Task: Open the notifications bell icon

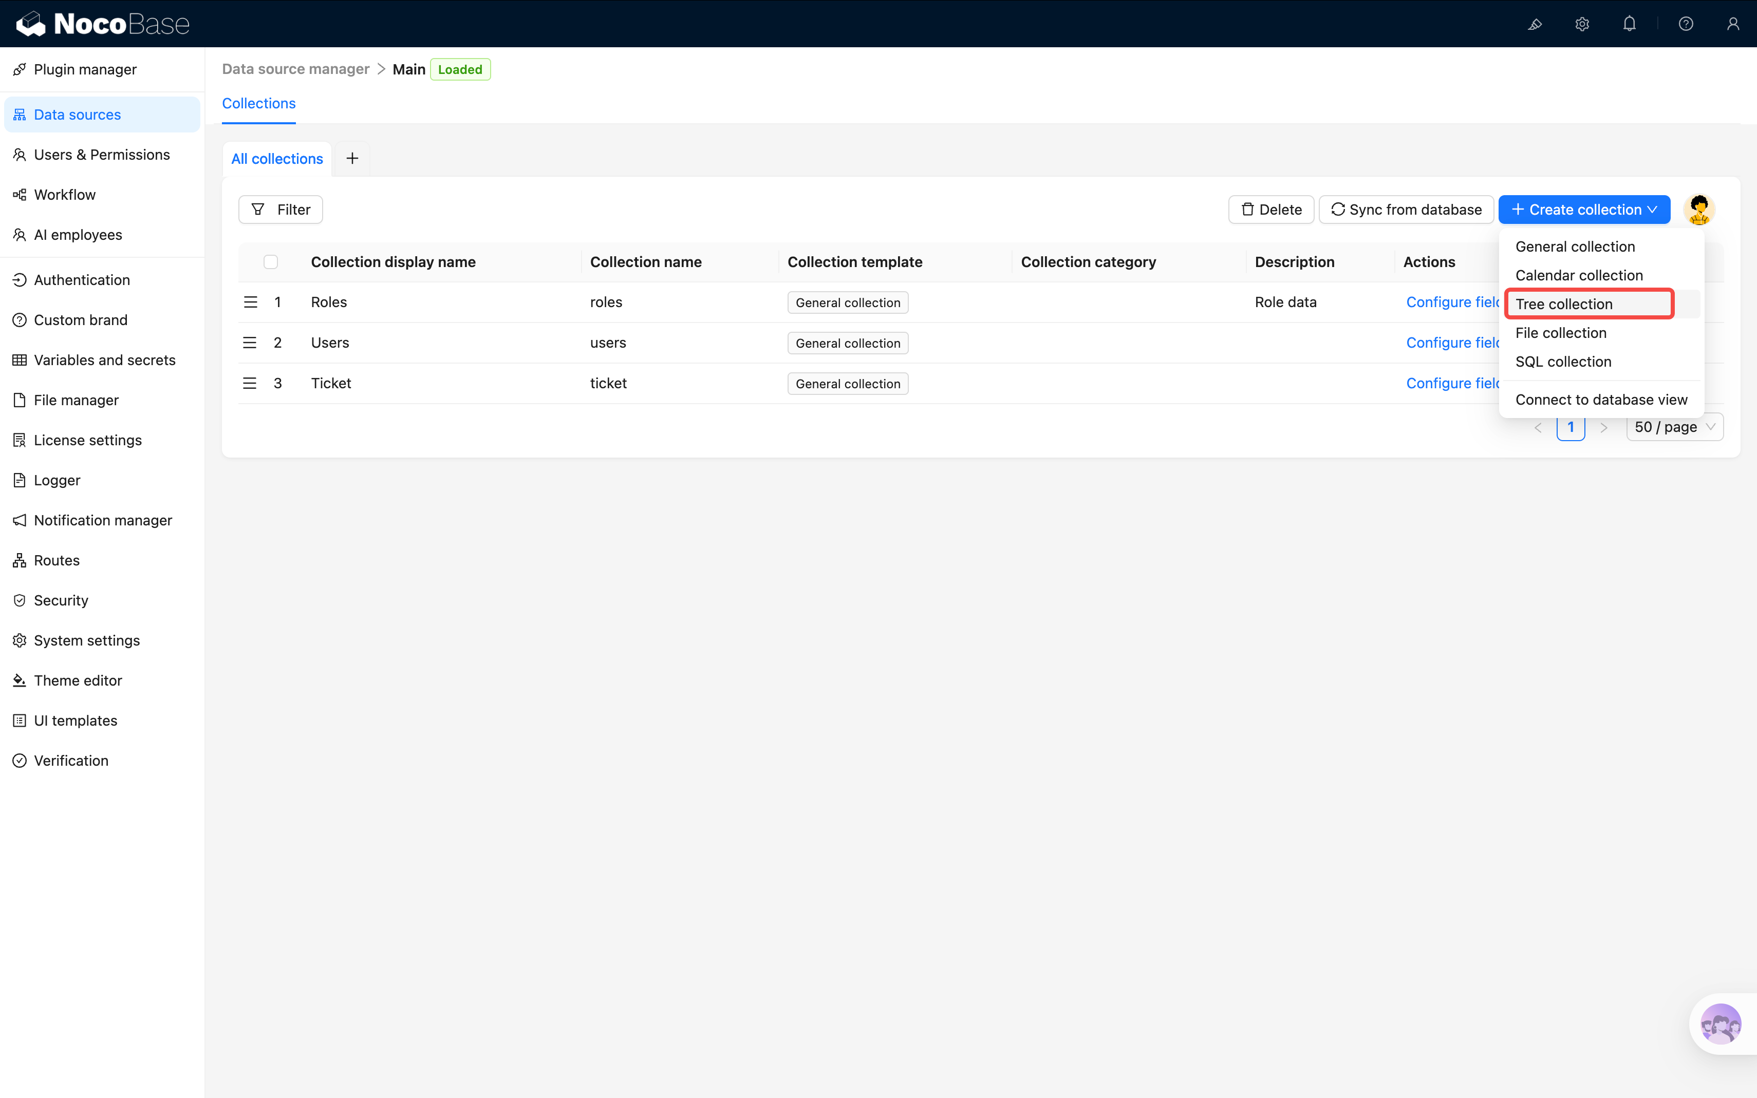Action: click(x=1629, y=24)
